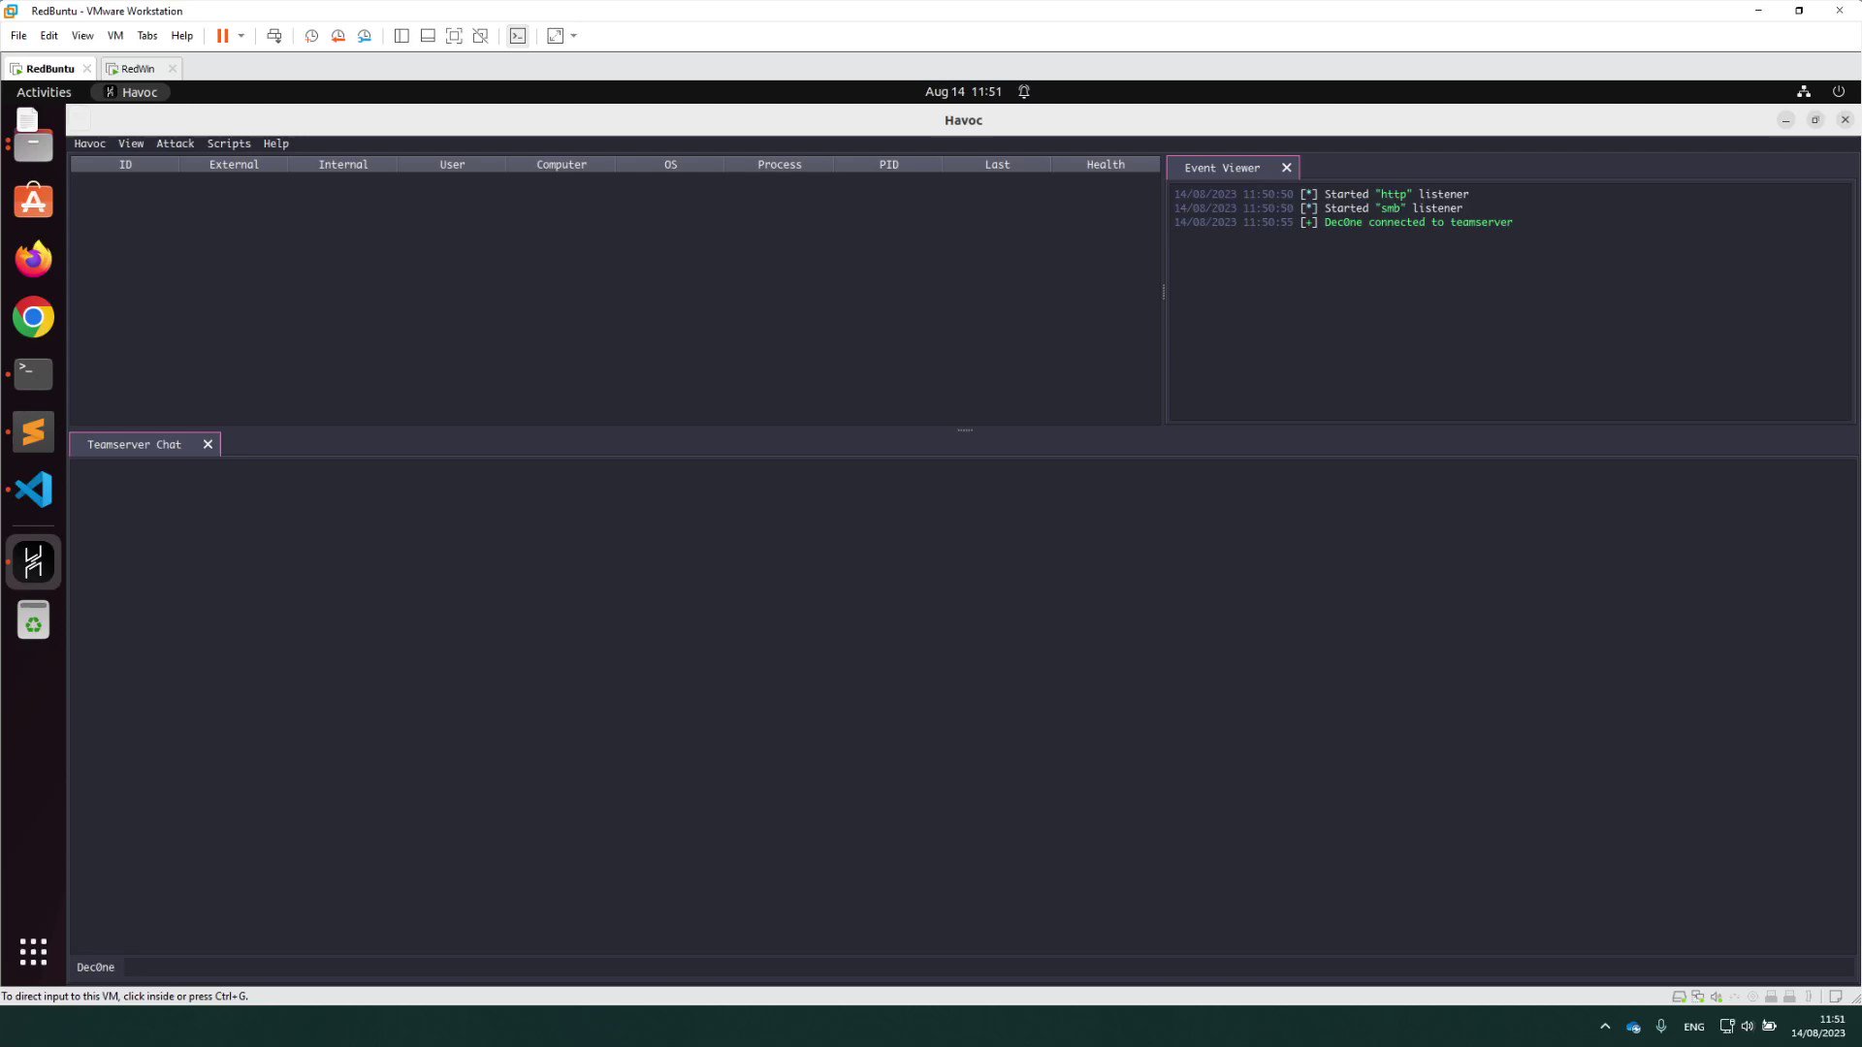Image resolution: width=1862 pixels, height=1047 pixels.
Task: Click the VMware stretch guest icon
Action: point(555,36)
